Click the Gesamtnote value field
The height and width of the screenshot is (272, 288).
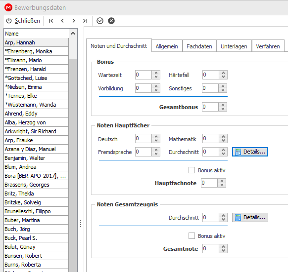[x=211, y=248]
